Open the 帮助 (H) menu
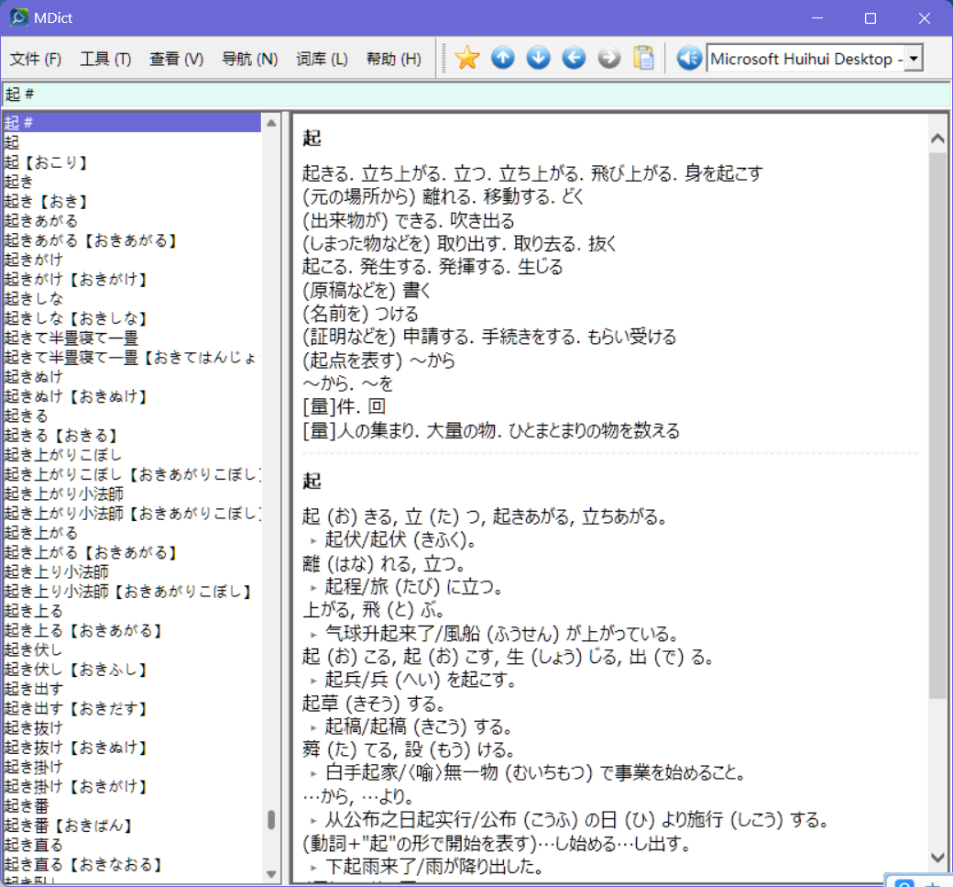 (x=394, y=59)
